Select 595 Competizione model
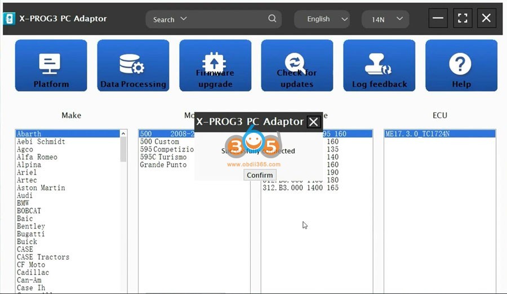The image size is (507, 294). click(x=167, y=149)
